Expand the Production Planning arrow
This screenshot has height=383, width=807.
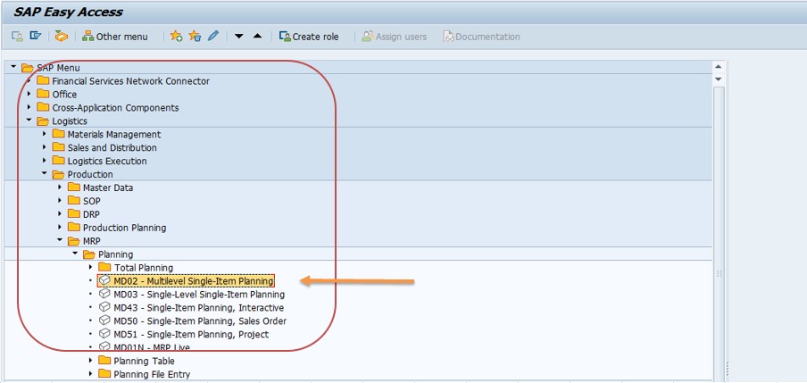[x=60, y=227]
